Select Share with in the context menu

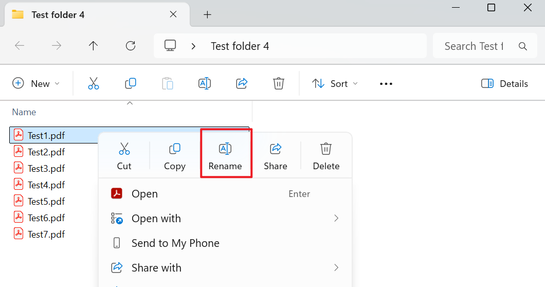225,268
